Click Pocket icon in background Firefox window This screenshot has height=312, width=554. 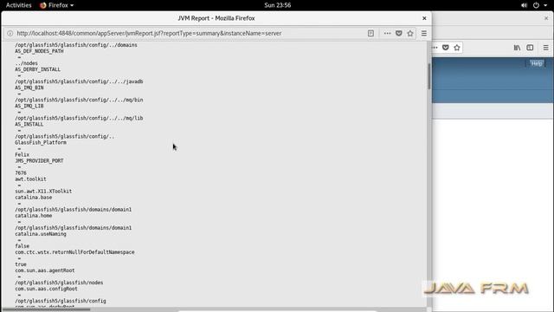446,48
